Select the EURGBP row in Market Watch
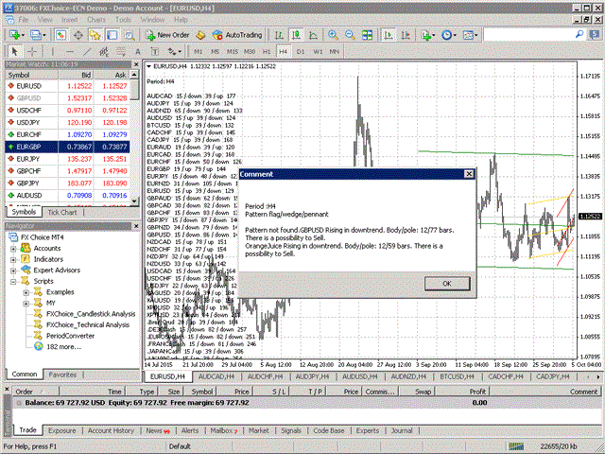 67,147
